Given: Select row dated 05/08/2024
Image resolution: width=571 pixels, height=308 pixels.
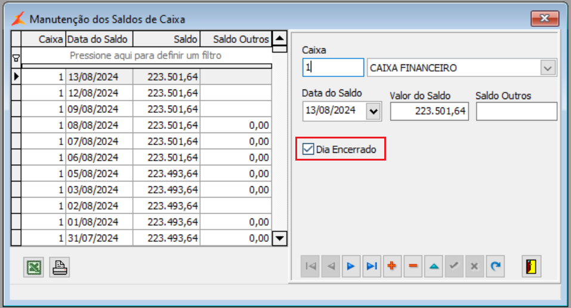Looking at the screenshot, I should [x=146, y=174].
